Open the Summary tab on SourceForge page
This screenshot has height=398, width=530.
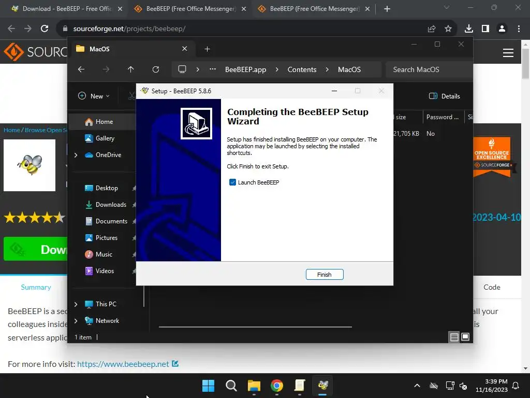(36, 287)
